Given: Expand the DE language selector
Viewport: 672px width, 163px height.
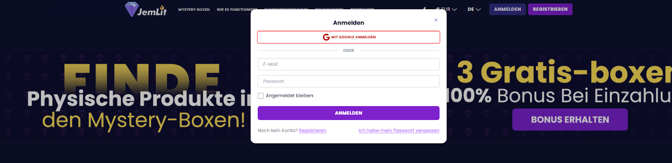Looking at the screenshot, I should click(474, 9).
